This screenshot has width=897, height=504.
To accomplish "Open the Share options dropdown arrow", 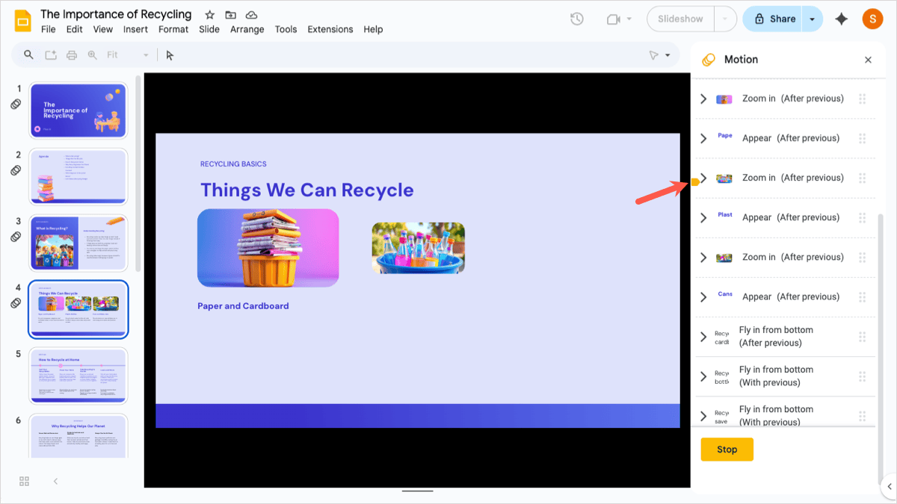I will coord(813,19).
